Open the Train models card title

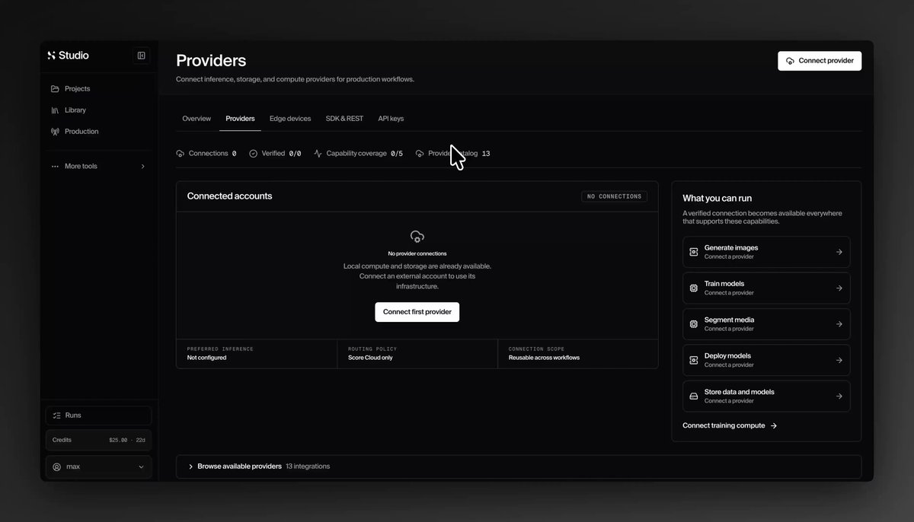coord(724,284)
